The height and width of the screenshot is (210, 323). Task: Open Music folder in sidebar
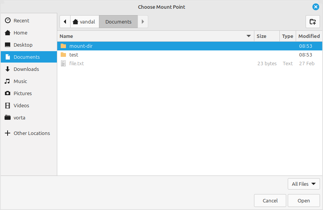(x=20, y=81)
